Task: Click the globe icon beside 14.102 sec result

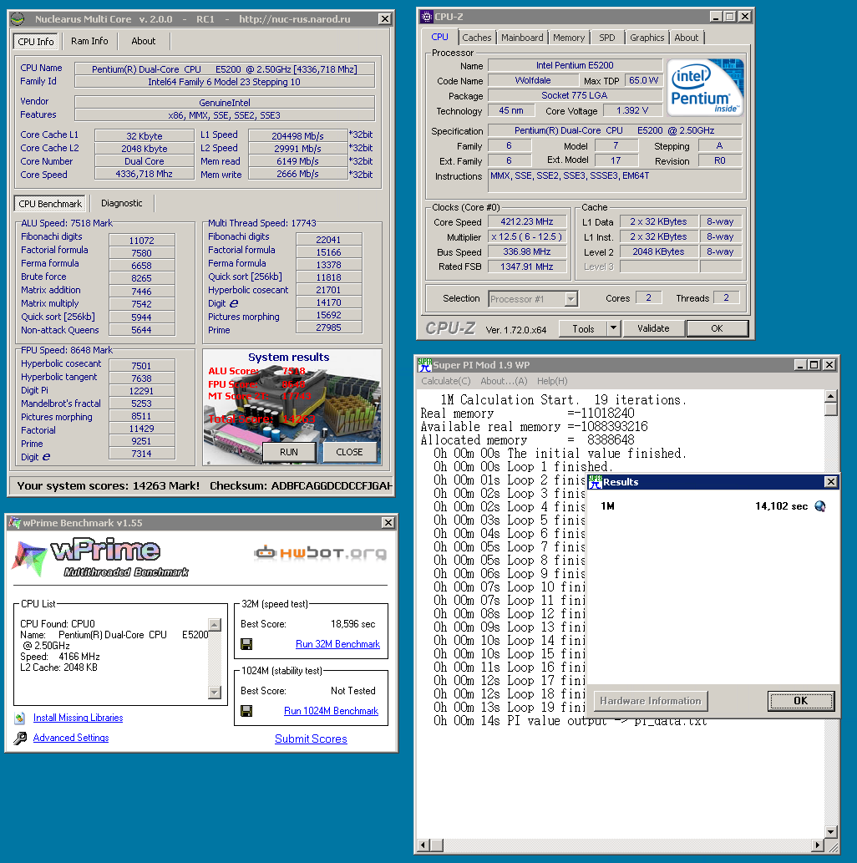Action: click(x=820, y=505)
